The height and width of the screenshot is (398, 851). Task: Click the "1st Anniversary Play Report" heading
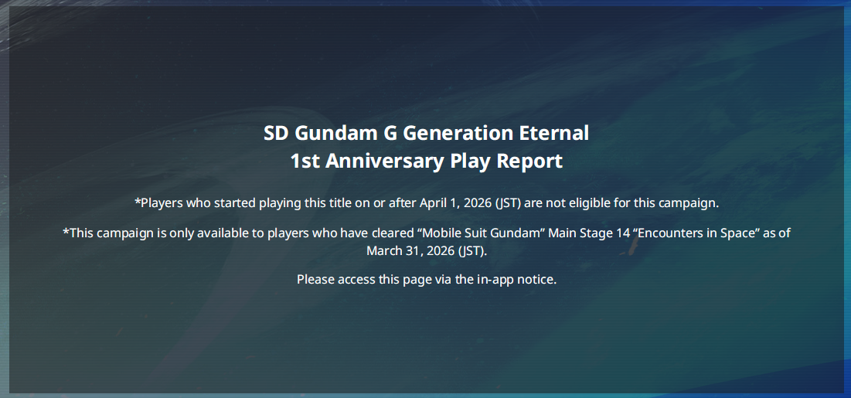click(x=426, y=162)
